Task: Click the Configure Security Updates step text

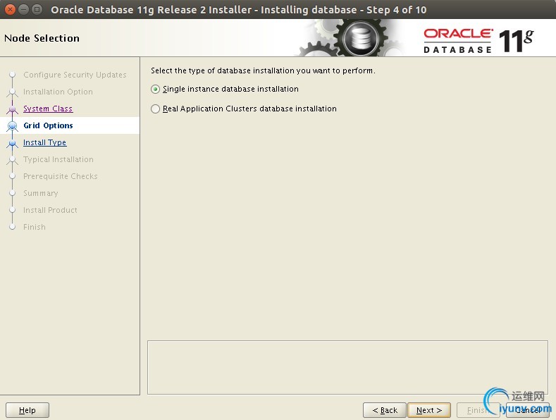Action: (75, 75)
